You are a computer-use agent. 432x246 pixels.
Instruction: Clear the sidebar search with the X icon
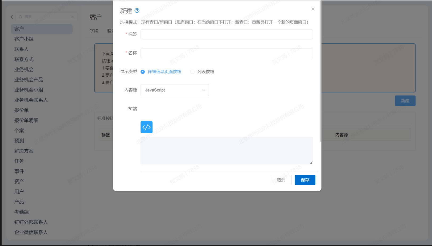pos(72,17)
